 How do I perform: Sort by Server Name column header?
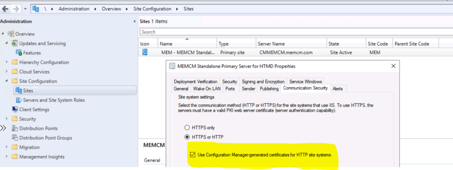pyautogui.click(x=291, y=44)
